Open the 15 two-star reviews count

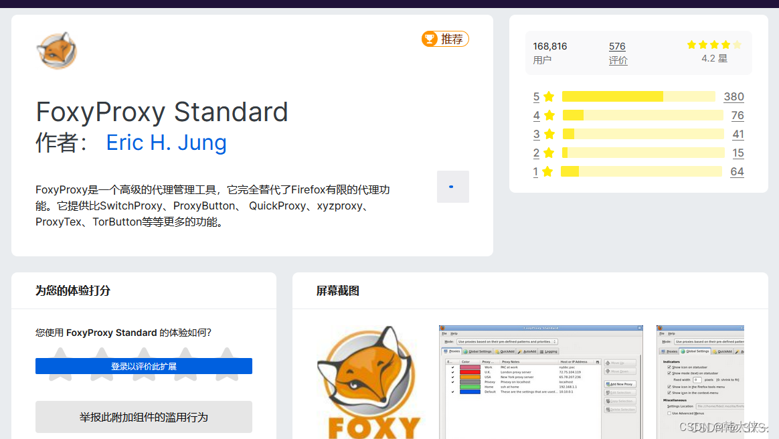click(738, 153)
